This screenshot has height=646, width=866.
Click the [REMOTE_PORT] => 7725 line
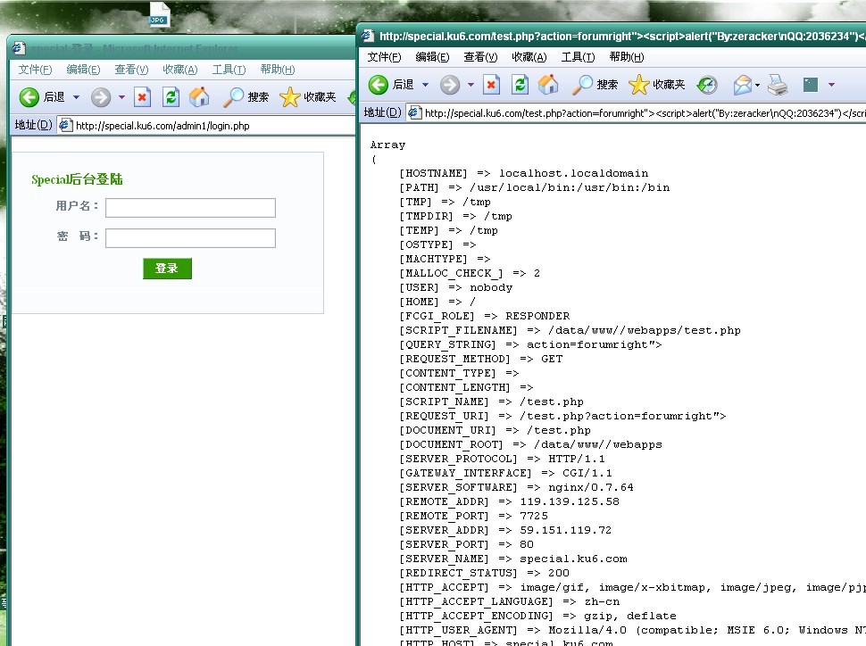tap(473, 516)
